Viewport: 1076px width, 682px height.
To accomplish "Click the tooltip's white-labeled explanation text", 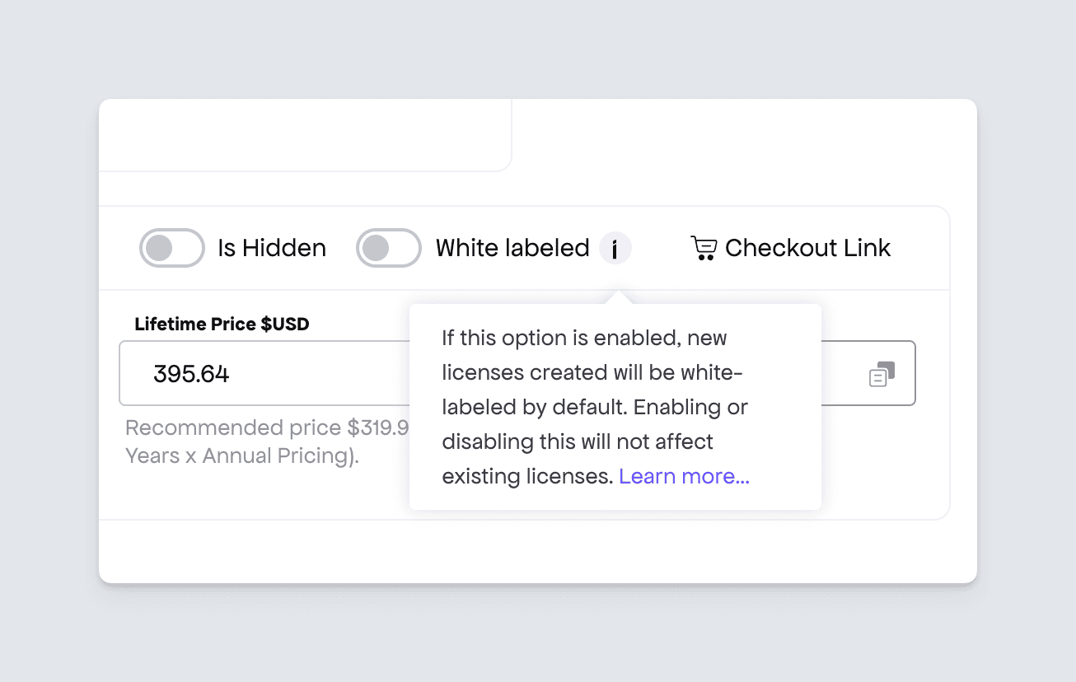I will tap(596, 407).
